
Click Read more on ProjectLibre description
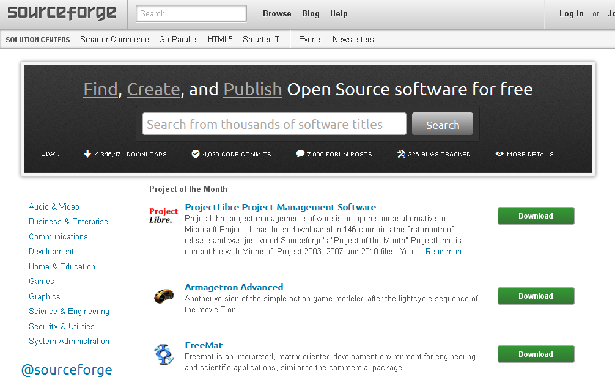click(446, 251)
